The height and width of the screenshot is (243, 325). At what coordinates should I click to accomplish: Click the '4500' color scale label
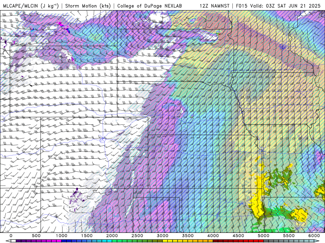coord(238,236)
